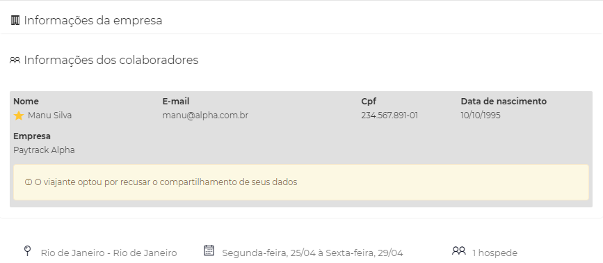This screenshot has width=603, height=263.
Task: Select the name Manu Silva
Action: coord(49,115)
